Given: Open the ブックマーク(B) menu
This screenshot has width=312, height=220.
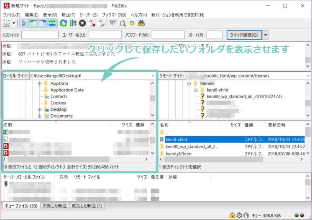Looking at the screenshot, I should click(114, 15).
